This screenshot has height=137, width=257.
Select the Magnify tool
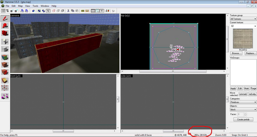5,26
